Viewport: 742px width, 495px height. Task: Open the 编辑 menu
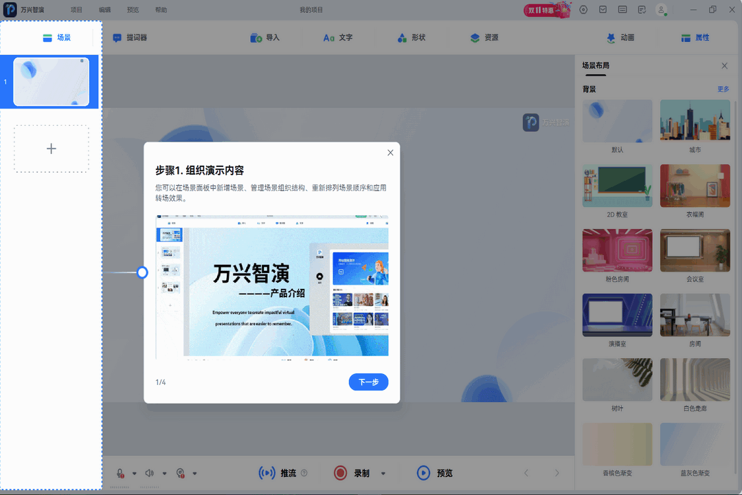[104, 10]
